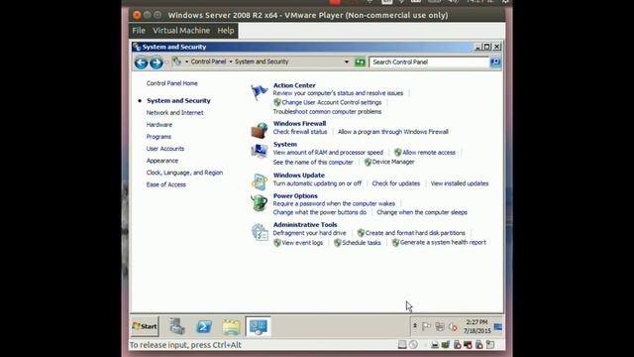Click Allow remote access
This screenshot has height=357, width=634.
click(x=429, y=153)
